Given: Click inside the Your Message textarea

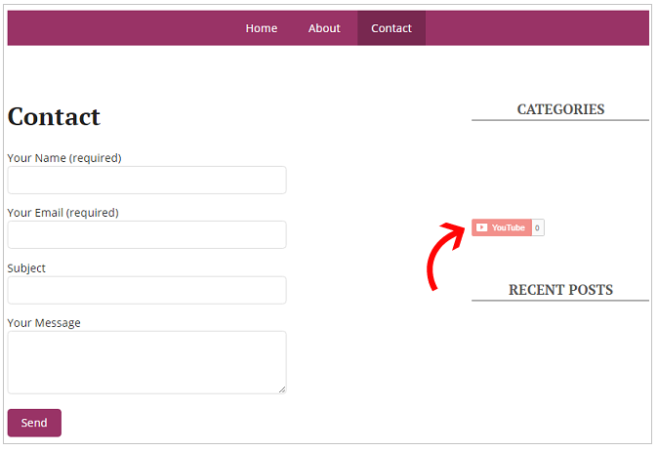Looking at the screenshot, I should tap(146, 361).
